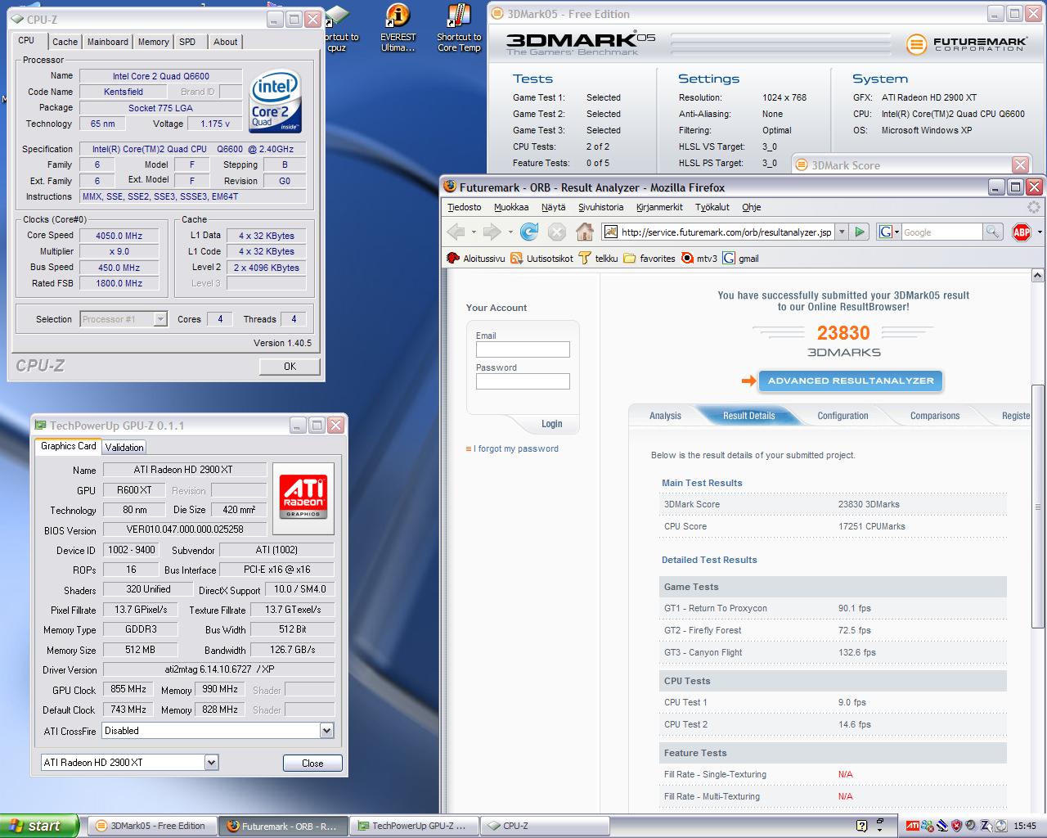Screen dimensions: 1047x838
Task: Click Windows start button
Action: pyautogui.click(x=39, y=826)
